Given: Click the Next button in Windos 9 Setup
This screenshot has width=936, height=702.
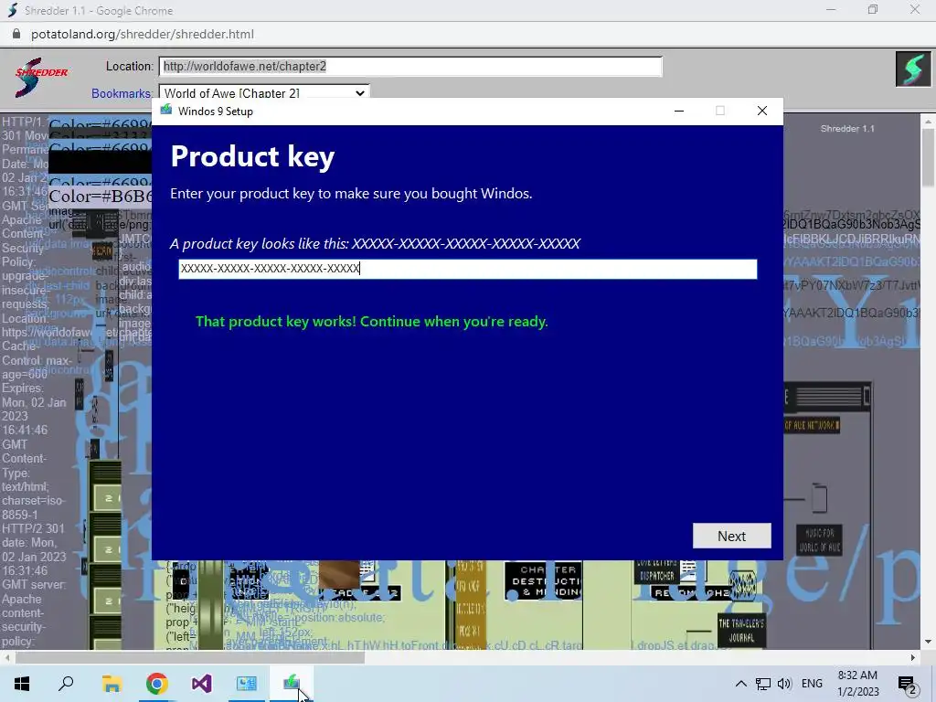Looking at the screenshot, I should click(x=731, y=536).
